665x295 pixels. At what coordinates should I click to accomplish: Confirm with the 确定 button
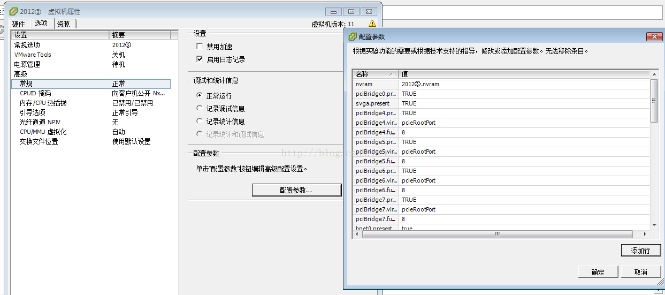(598, 272)
